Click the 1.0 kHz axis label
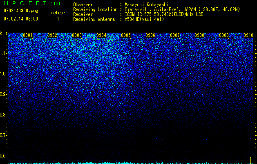The image size is (257, 164). pos(3,74)
